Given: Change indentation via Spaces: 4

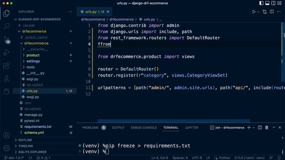Looking at the screenshot, I should pyautogui.click(x=180, y=158).
